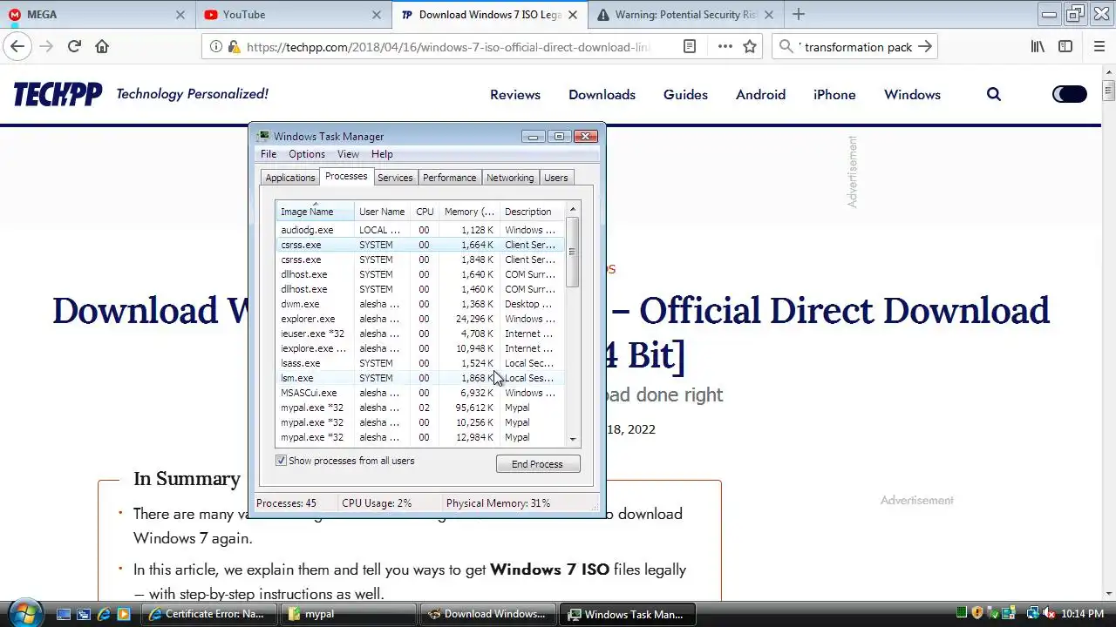The width and height of the screenshot is (1116, 627).
Task: Toggle reader view icon in address bar
Action: 690,47
